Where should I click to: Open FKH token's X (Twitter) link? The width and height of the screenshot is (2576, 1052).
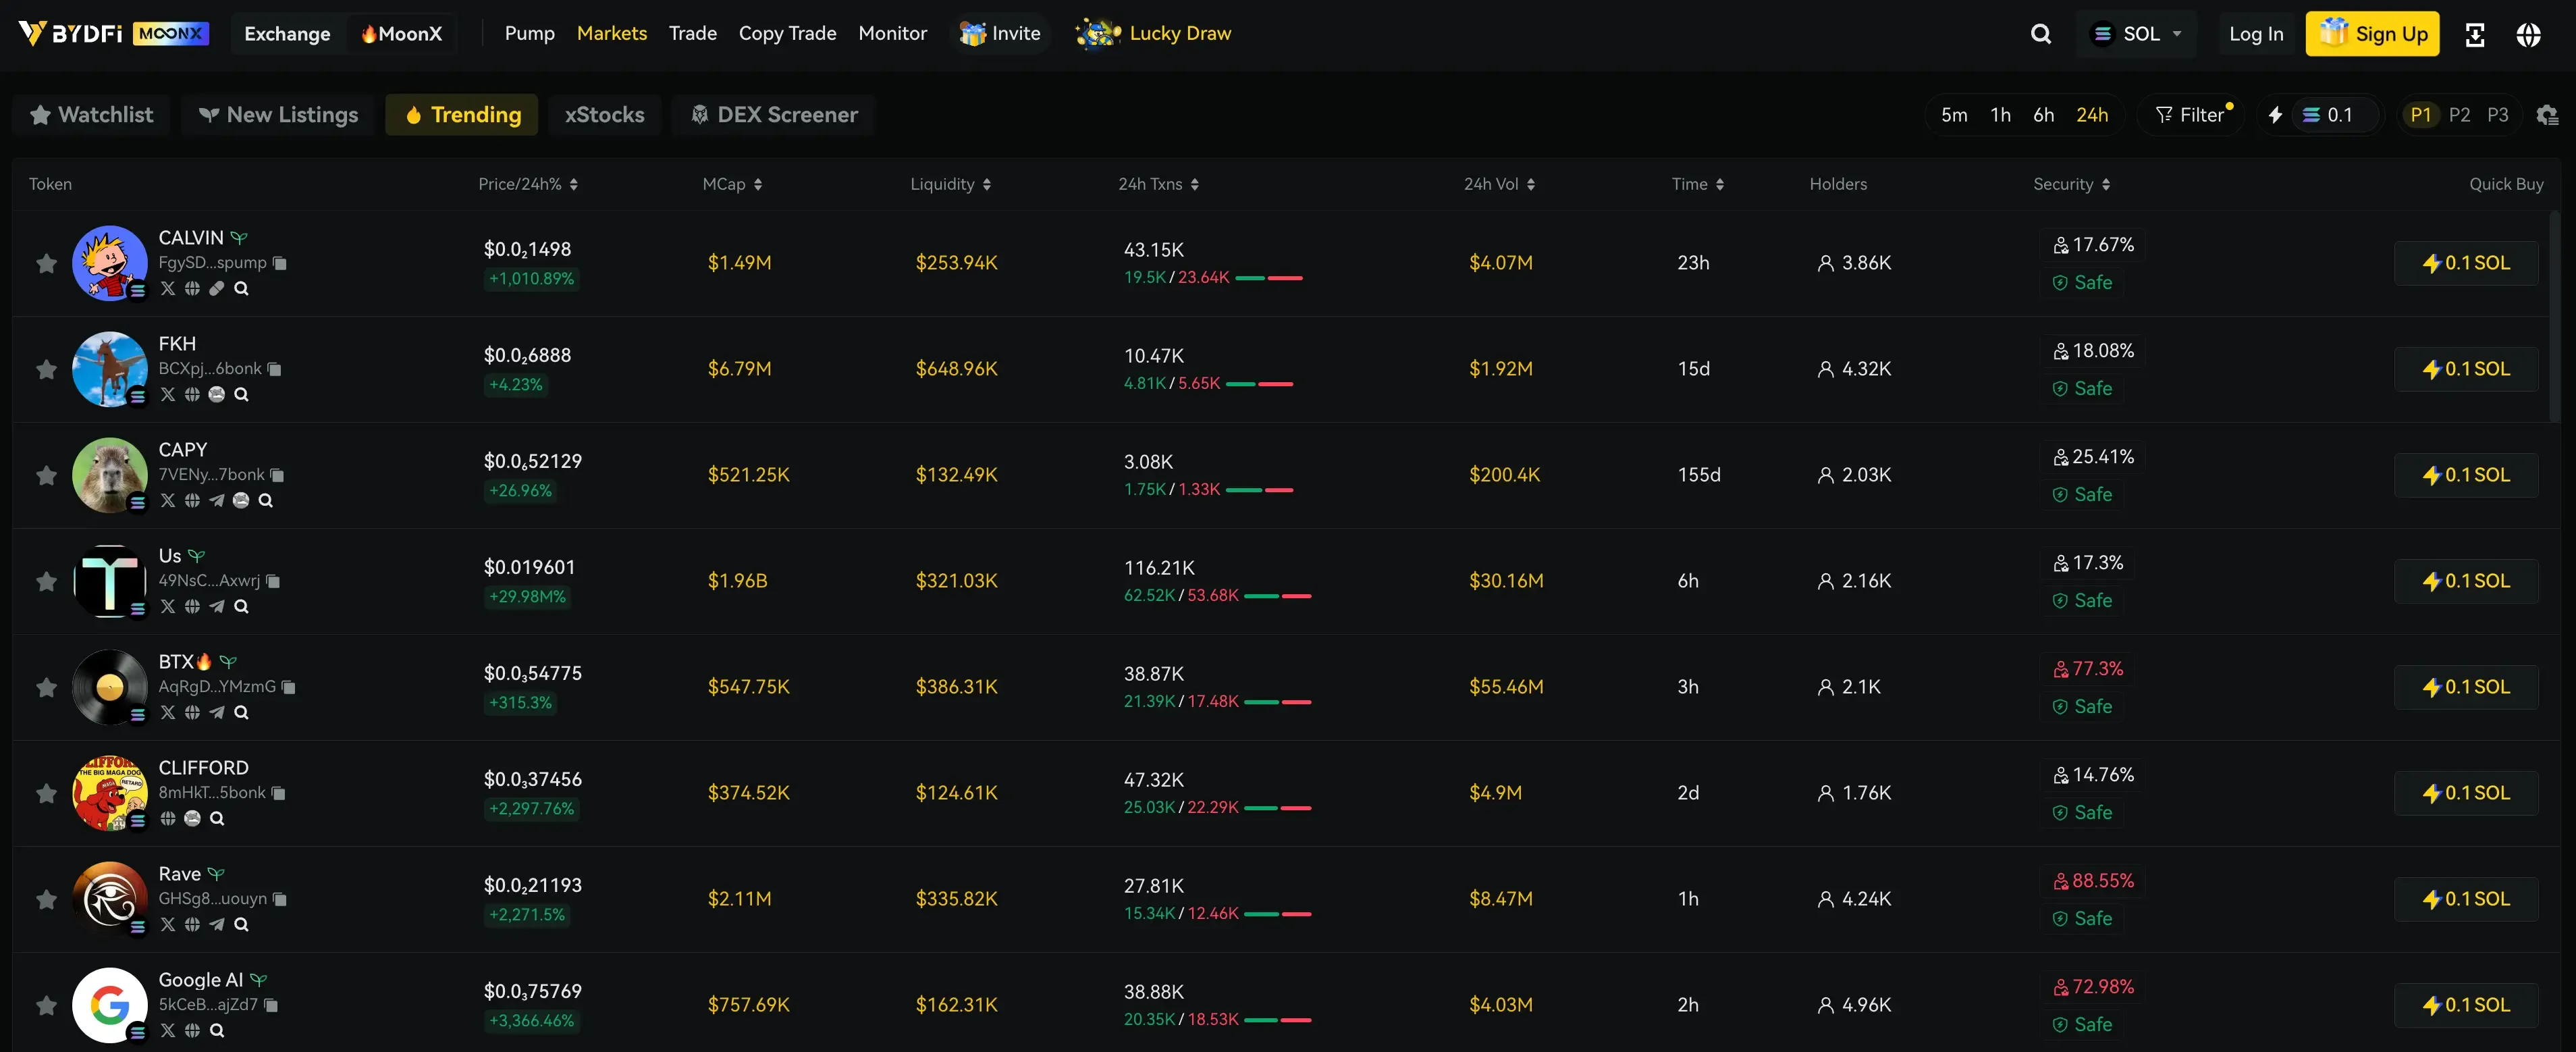click(x=168, y=394)
